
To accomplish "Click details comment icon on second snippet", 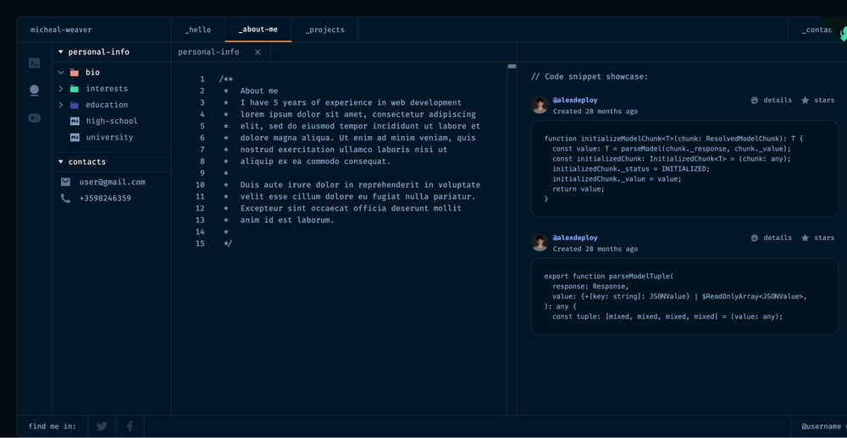I will (755, 238).
